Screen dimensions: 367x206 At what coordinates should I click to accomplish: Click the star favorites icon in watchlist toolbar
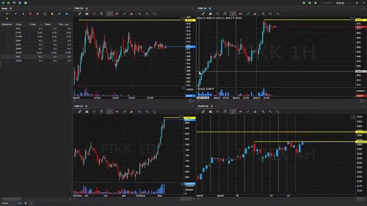click(67, 14)
